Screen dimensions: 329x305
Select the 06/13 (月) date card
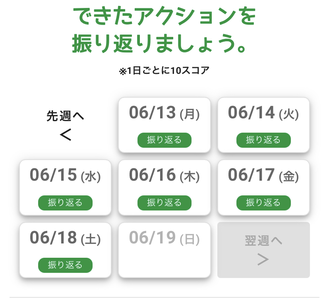pos(164,125)
